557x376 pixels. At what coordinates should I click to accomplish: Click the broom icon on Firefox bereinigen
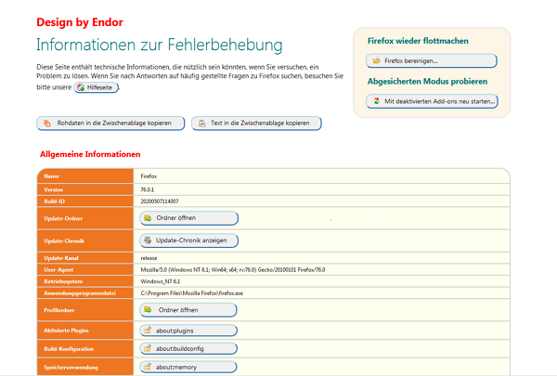pyautogui.click(x=376, y=60)
